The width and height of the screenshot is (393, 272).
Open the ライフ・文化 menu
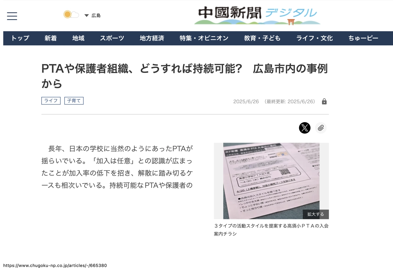point(314,38)
